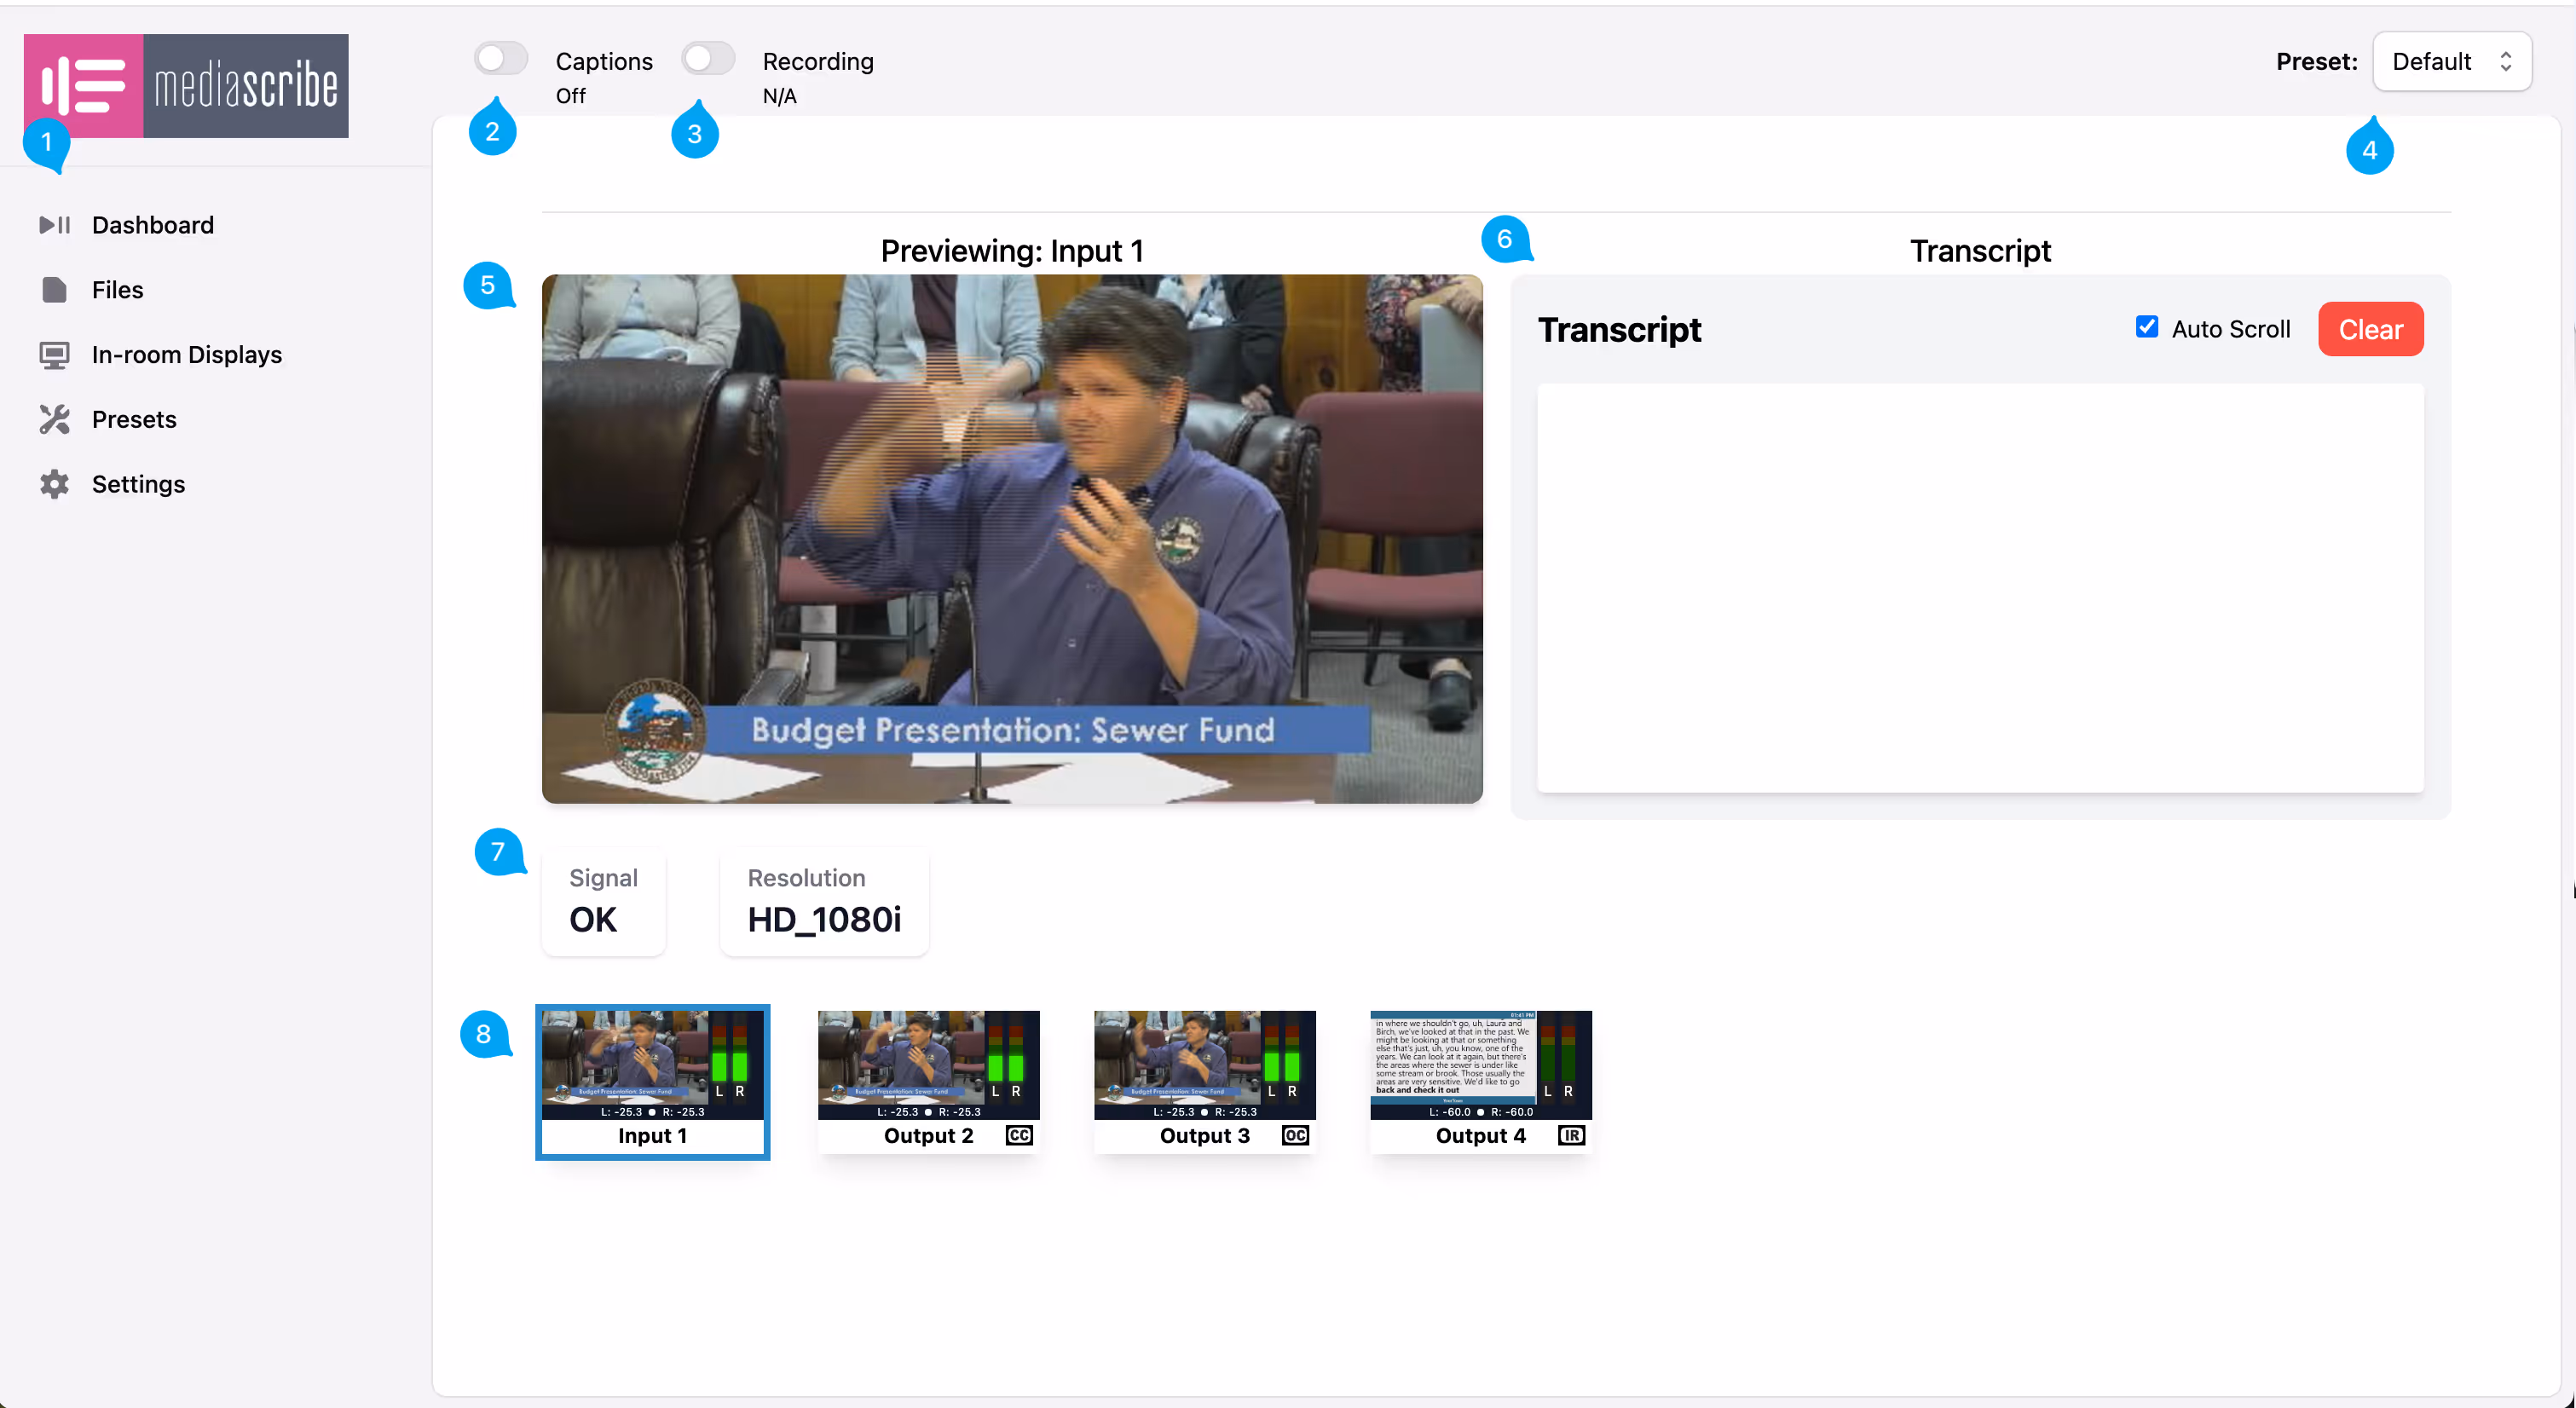Click the In-room Displays monitor icon

pyautogui.click(x=55, y=354)
